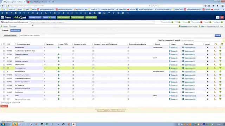
Task: Click green trash icon in Шины row
Action: tap(220, 96)
